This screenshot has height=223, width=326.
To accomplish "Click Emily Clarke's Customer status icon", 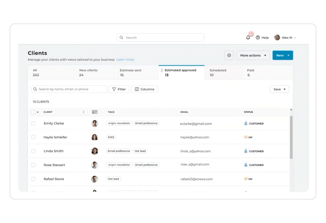I will [246, 124].
